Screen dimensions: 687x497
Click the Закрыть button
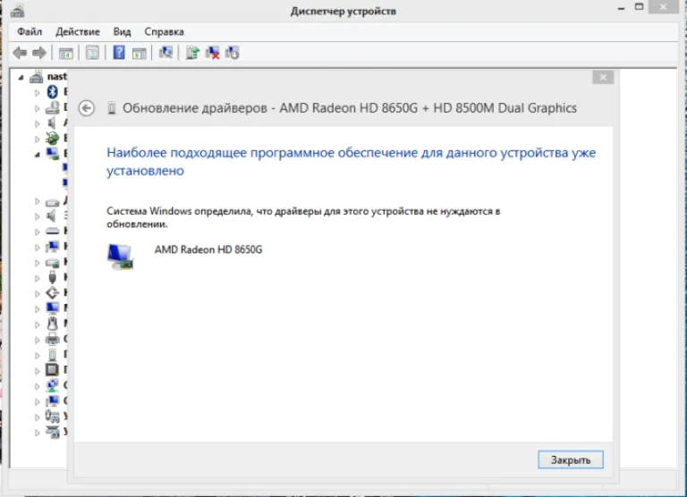571,459
